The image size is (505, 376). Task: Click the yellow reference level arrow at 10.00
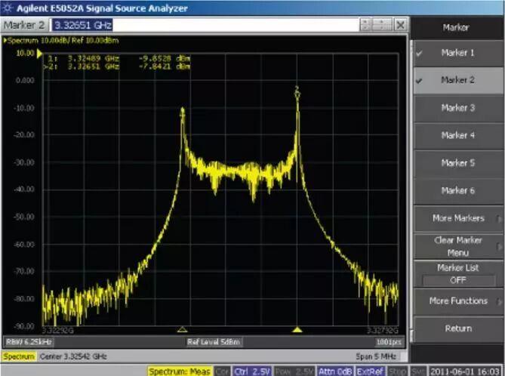coord(39,53)
